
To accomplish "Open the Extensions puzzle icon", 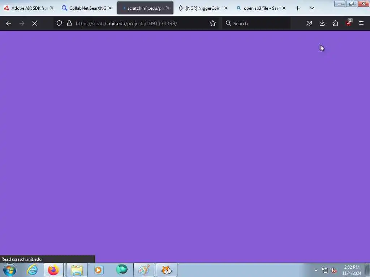I will tap(335, 23).
